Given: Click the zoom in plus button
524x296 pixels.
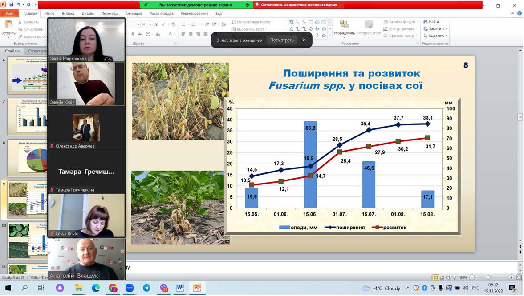Looking at the screenshot, I should (511, 277).
